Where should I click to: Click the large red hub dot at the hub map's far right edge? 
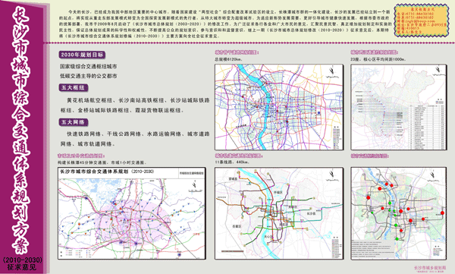click(x=442, y=213)
